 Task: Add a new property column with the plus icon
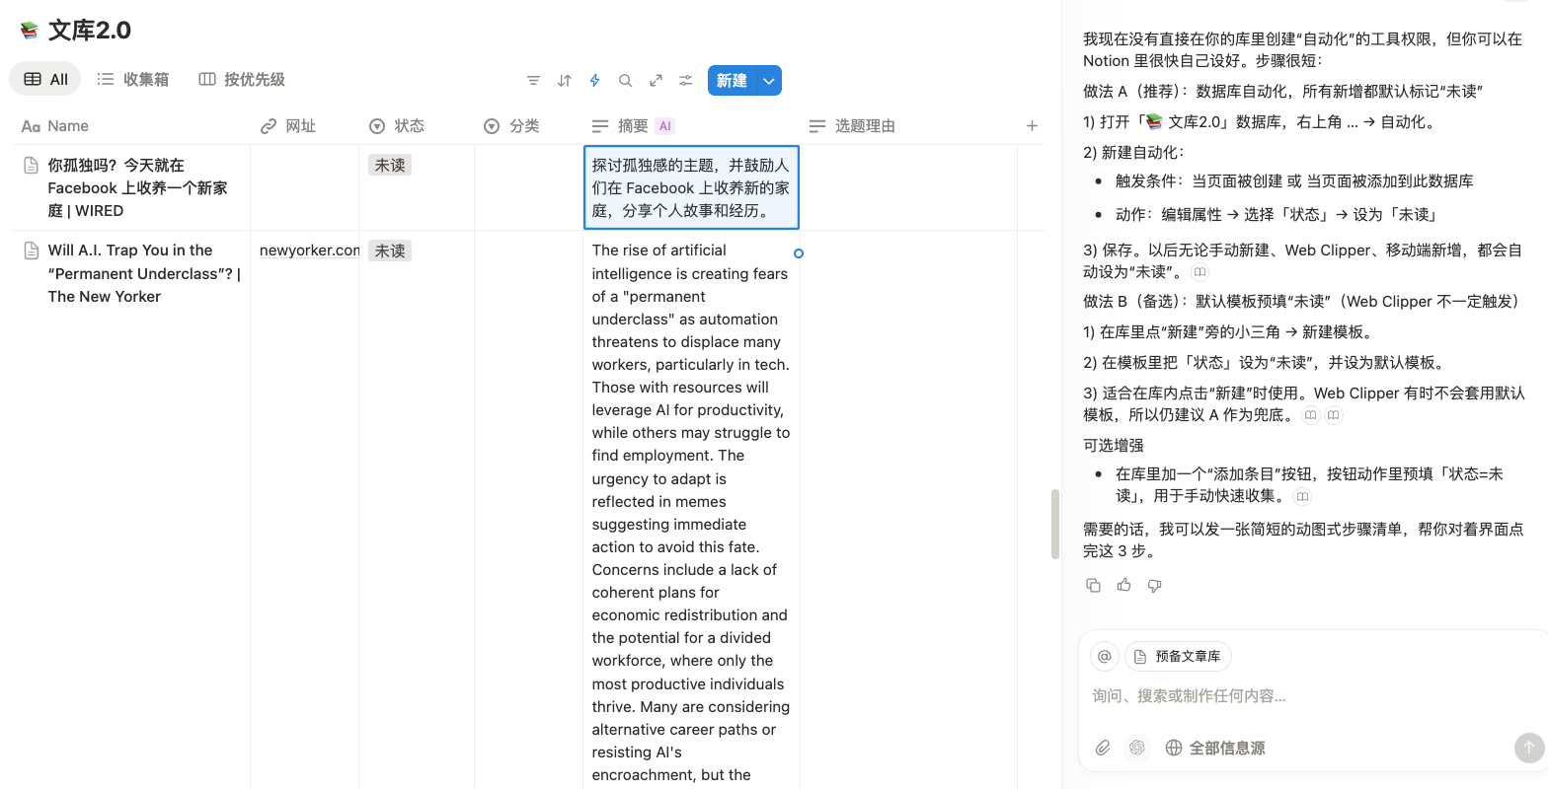coord(1032,126)
